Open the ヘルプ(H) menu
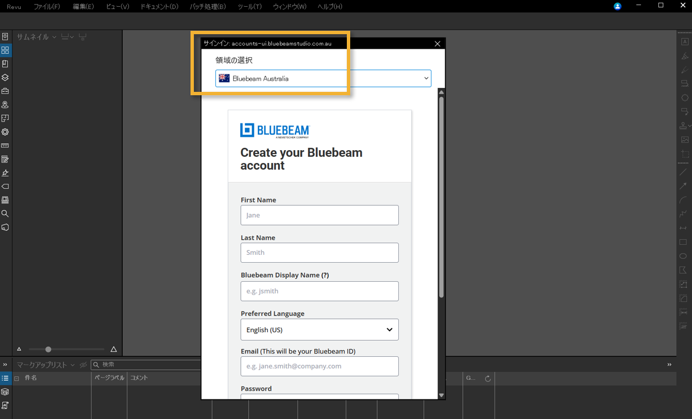 click(330, 7)
